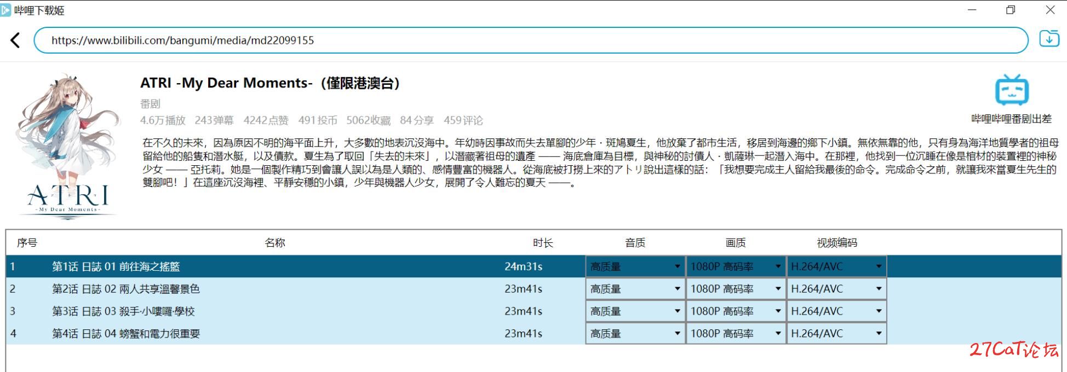This screenshot has width=1067, height=372.
Task: Click the 23m41s duration of 第3话
Action: click(x=523, y=311)
